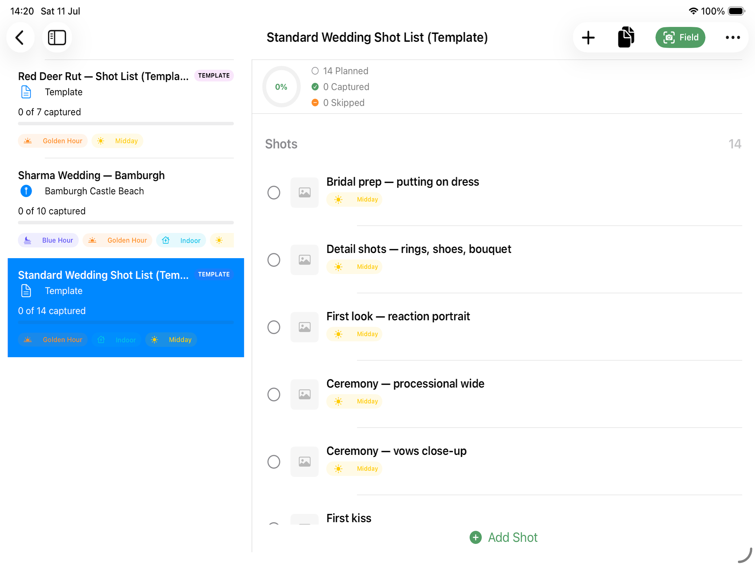The height and width of the screenshot is (566, 755).
Task: Open the more options ellipsis menu
Action: tap(733, 37)
